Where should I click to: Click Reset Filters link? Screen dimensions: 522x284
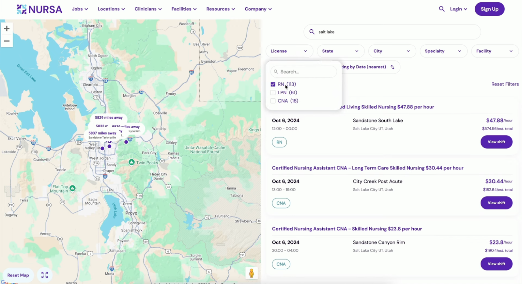pyautogui.click(x=505, y=84)
